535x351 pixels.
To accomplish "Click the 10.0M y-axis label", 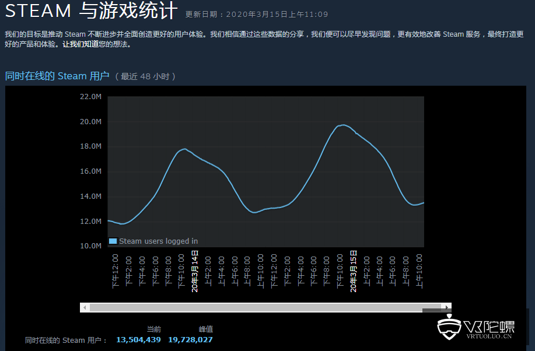I will [x=91, y=246].
